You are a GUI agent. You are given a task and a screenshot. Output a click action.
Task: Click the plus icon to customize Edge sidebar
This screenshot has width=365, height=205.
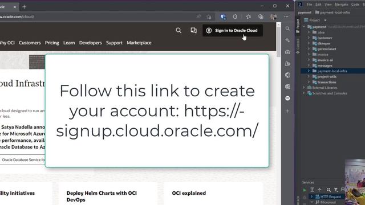[287, 111]
